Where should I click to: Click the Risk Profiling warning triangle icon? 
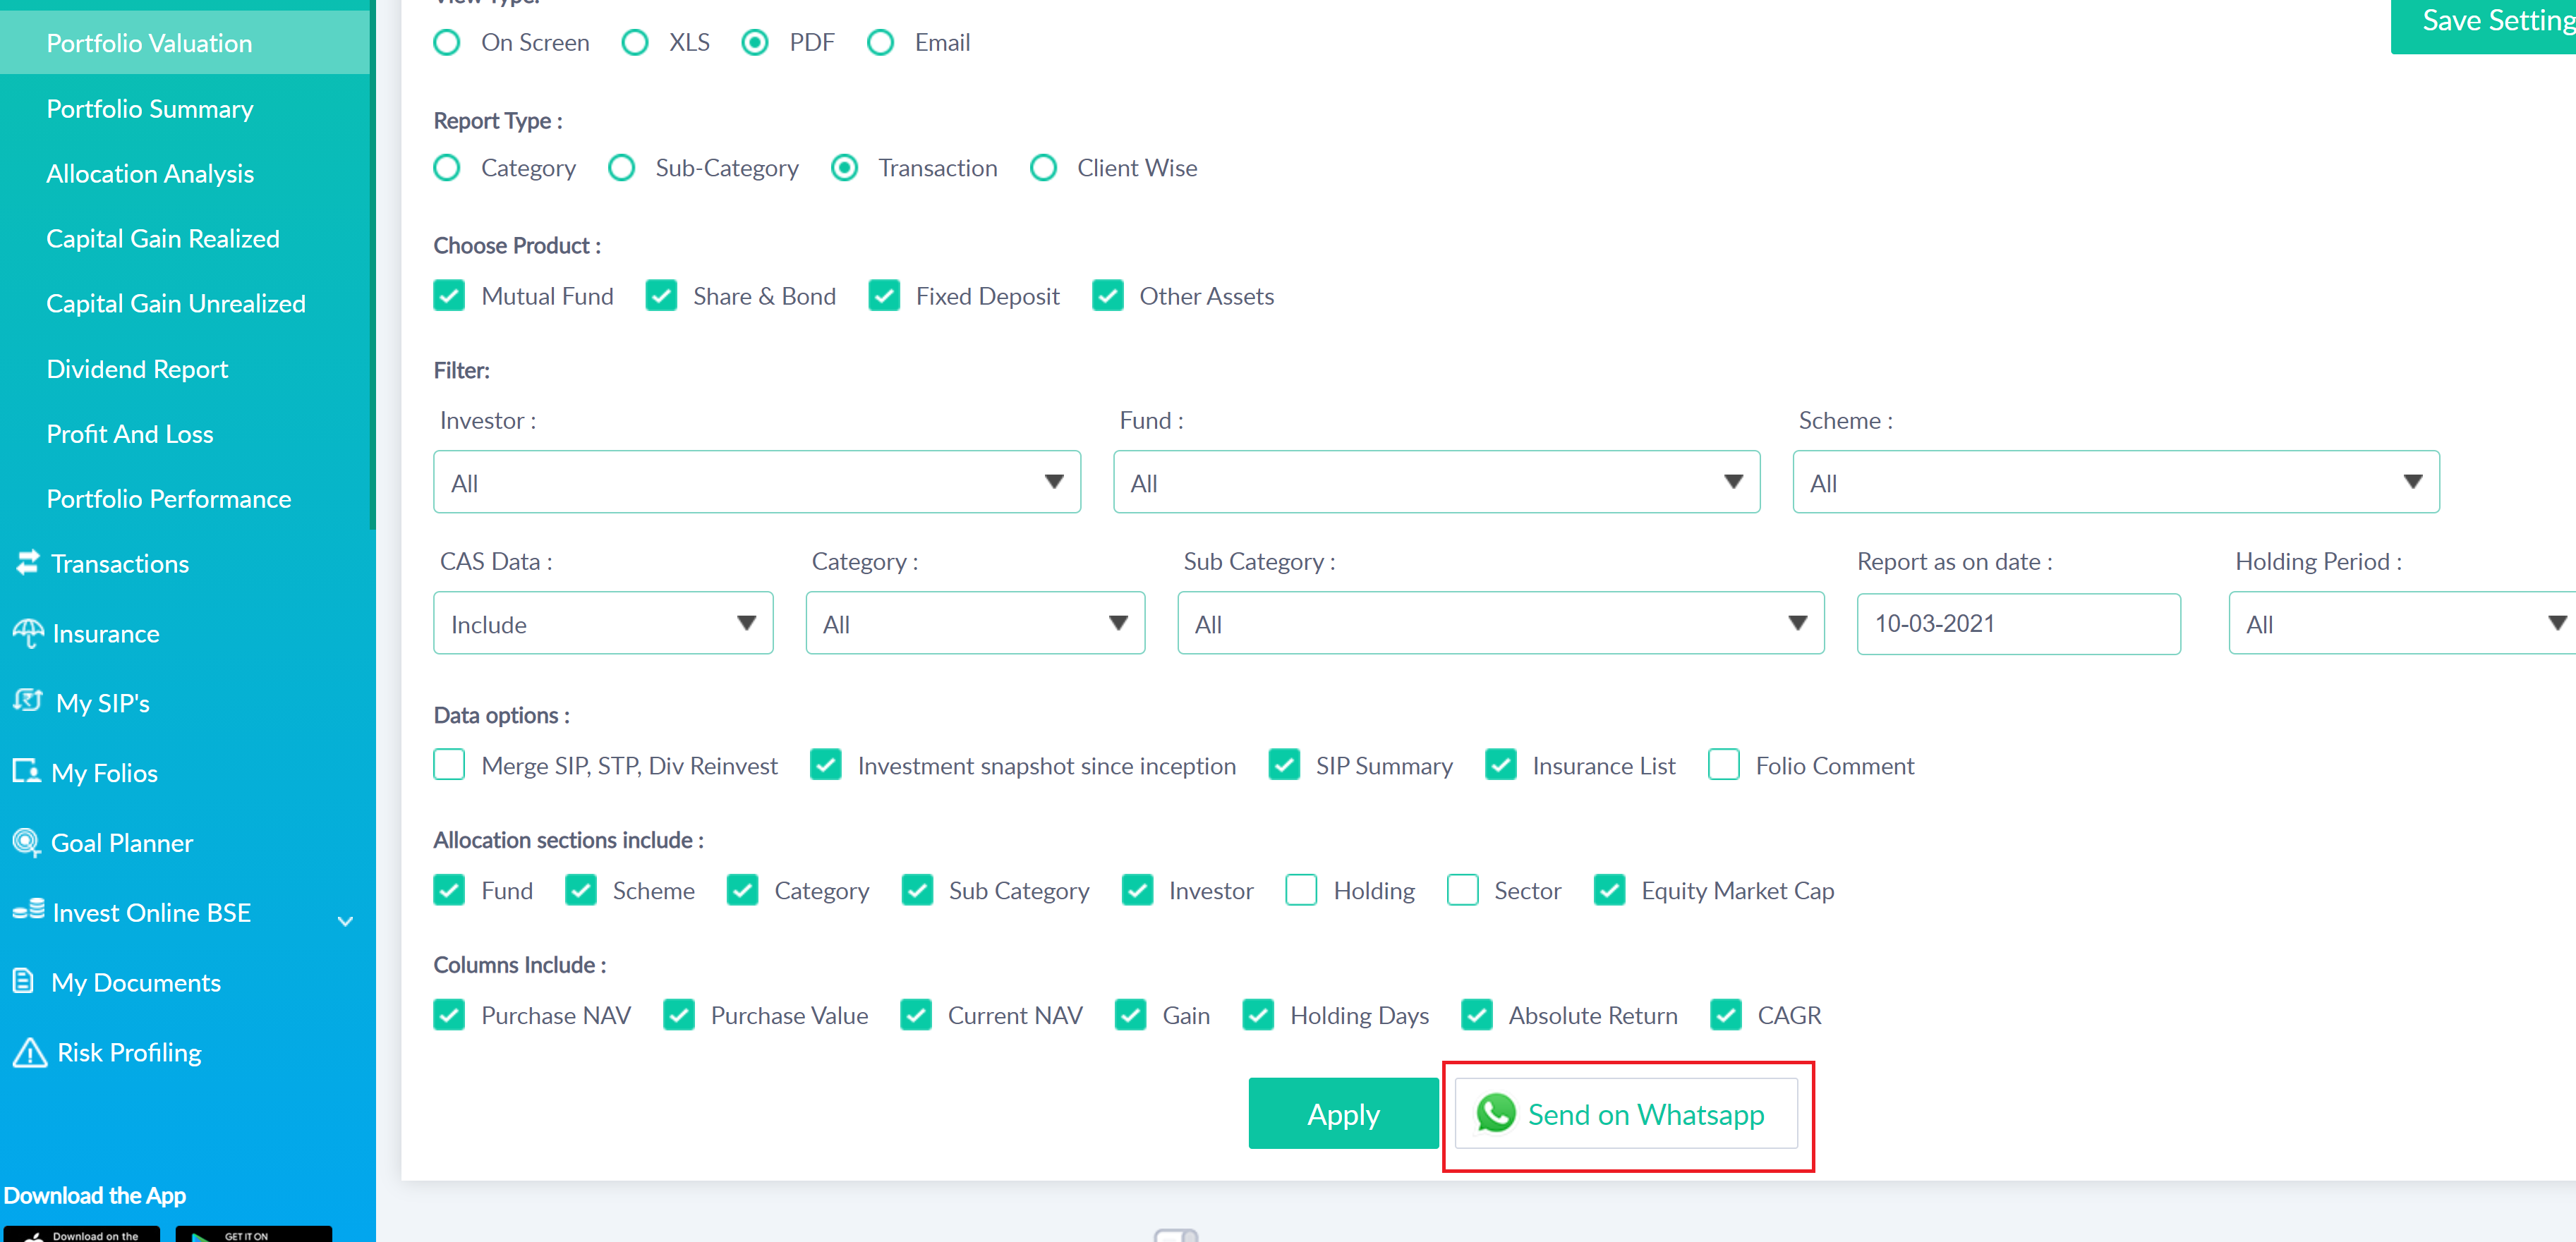29,1052
